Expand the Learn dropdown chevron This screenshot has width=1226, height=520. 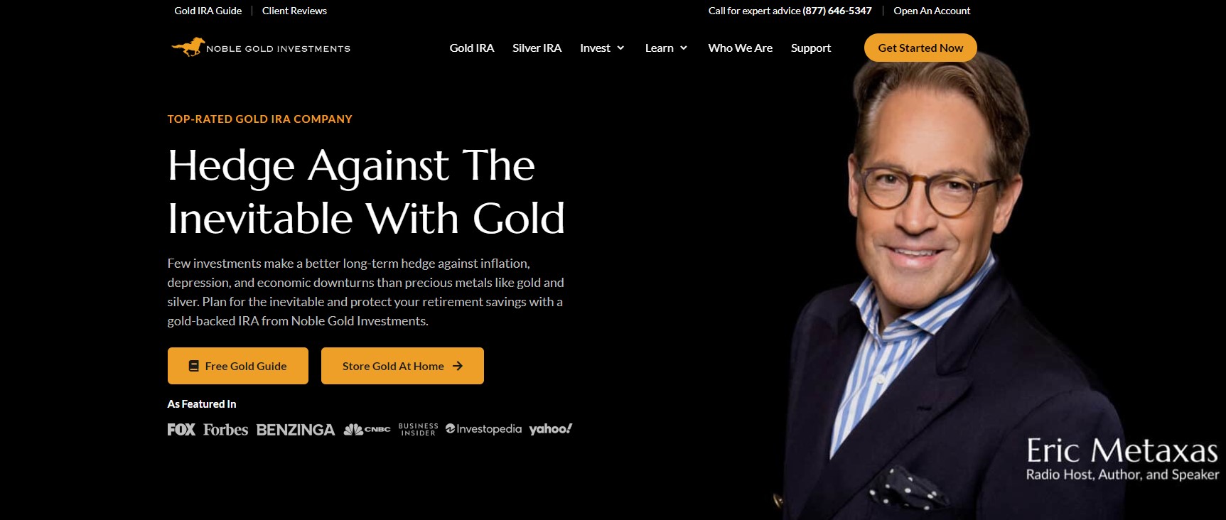pyautogui.click(x=684, y=48)
